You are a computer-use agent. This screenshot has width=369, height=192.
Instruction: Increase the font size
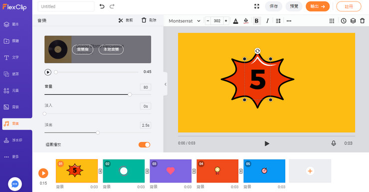tap(226, 21)
